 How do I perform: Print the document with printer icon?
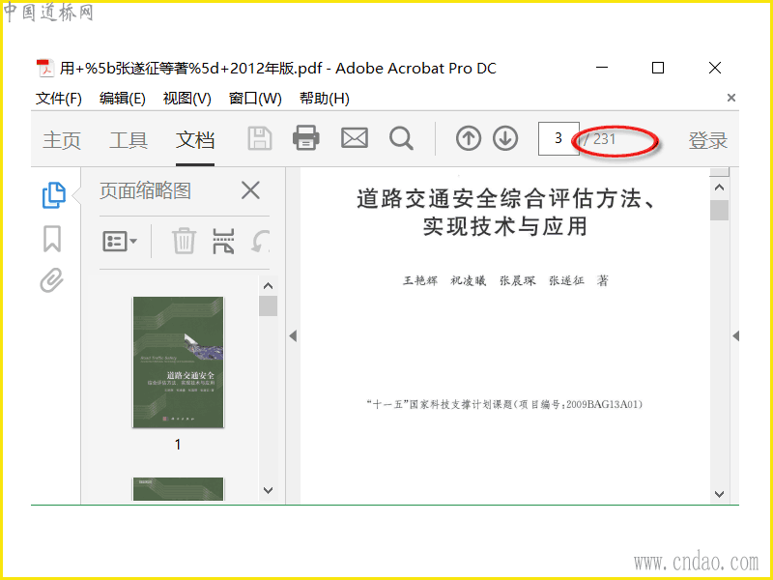(305, 137)
